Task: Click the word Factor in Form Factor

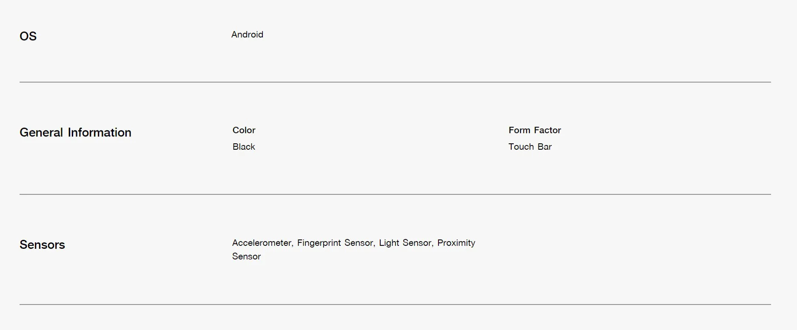Action: (x=547, y=130)
